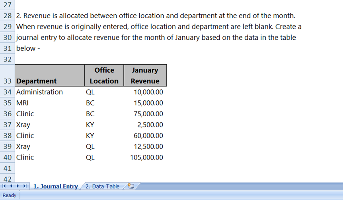
Task: Click the 'below -' text cell
Action: point(28,48)
